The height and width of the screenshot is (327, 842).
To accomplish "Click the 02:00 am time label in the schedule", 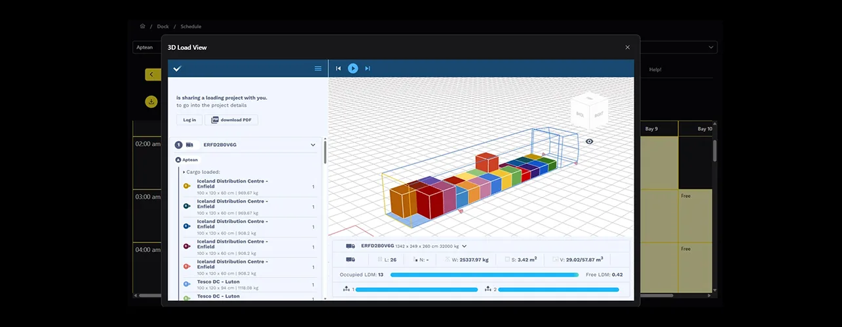I will (x=147, y=144).
